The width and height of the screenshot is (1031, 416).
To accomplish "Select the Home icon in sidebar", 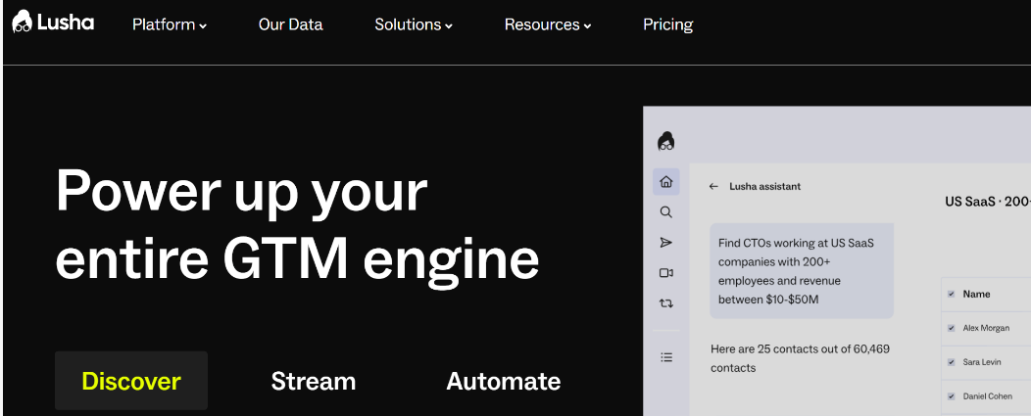I will (666, 182).
